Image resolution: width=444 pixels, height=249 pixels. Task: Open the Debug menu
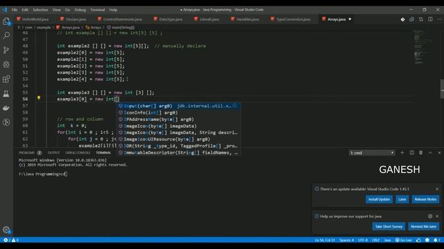pyautogui.click(x=80, y=10)
